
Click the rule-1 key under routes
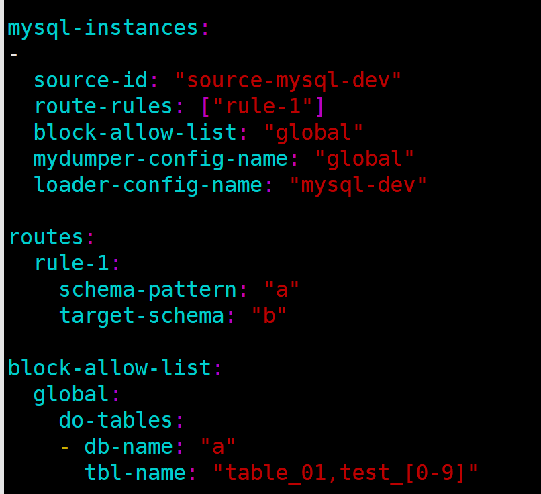pyautogui.click(x=71, y=263)
